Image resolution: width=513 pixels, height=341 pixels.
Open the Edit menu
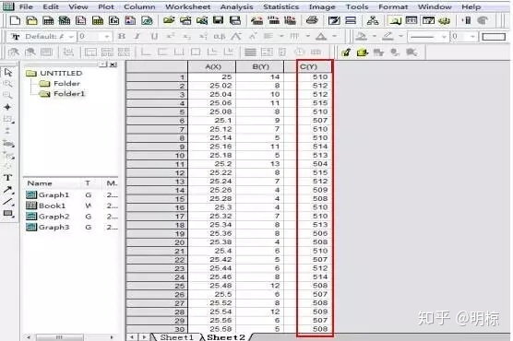pos(51,6)
